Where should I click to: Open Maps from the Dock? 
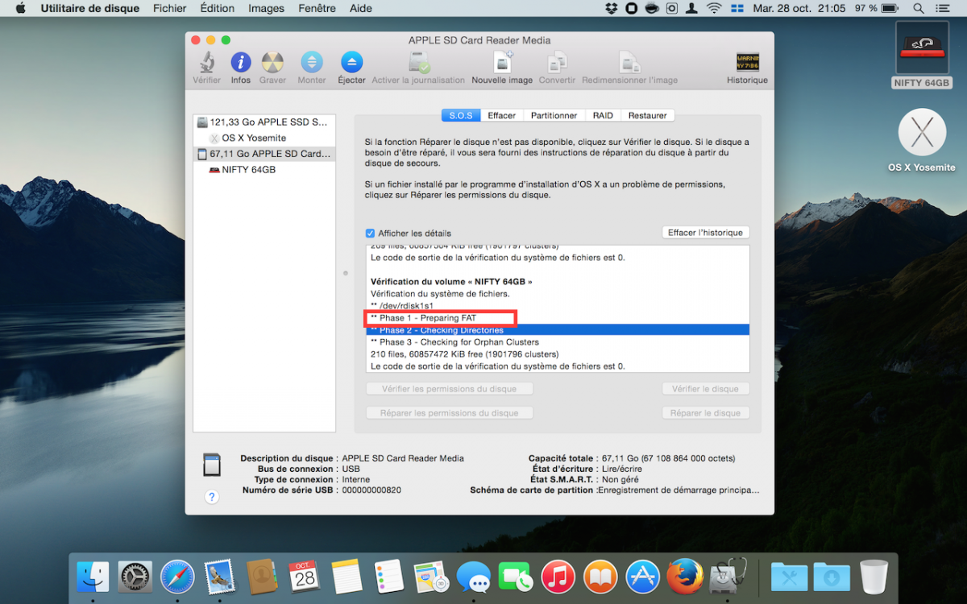431,577
